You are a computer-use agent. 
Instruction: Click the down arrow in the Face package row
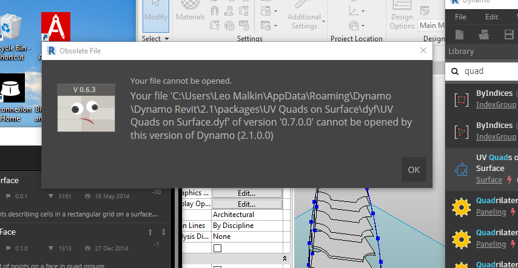click(x=164, y=232)
